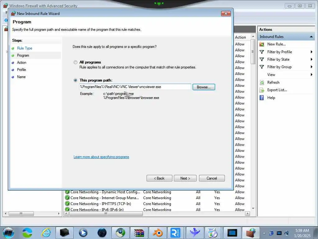Choose Export List... in Actions pane
This screenshot has width=318, height=239.
pos(277,90)
